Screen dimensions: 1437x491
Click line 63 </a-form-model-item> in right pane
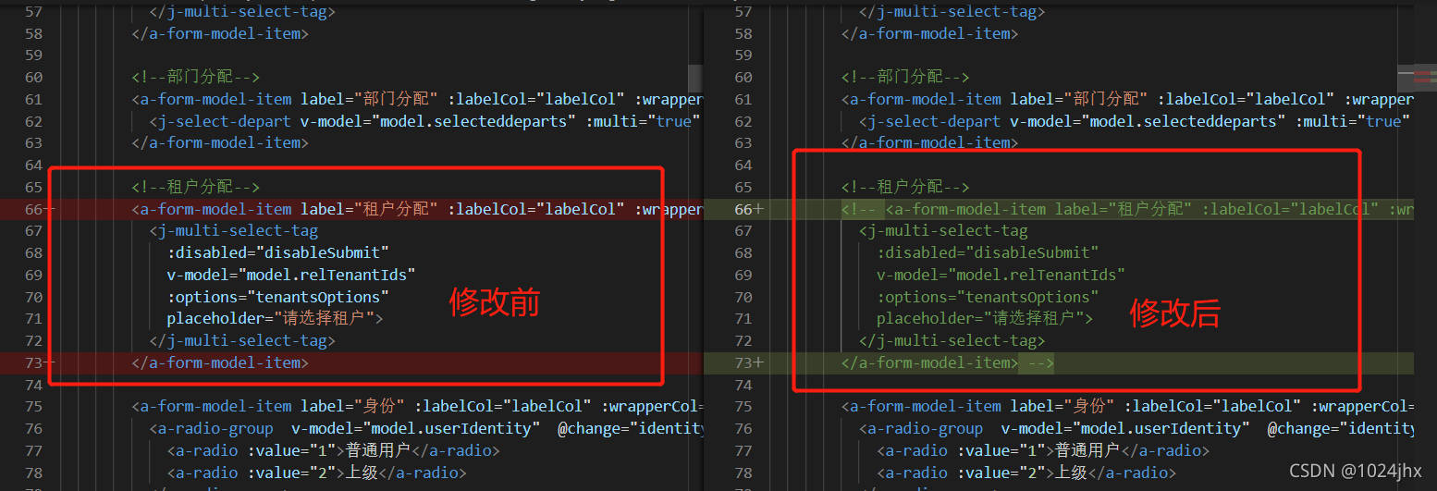pos(929,142)
